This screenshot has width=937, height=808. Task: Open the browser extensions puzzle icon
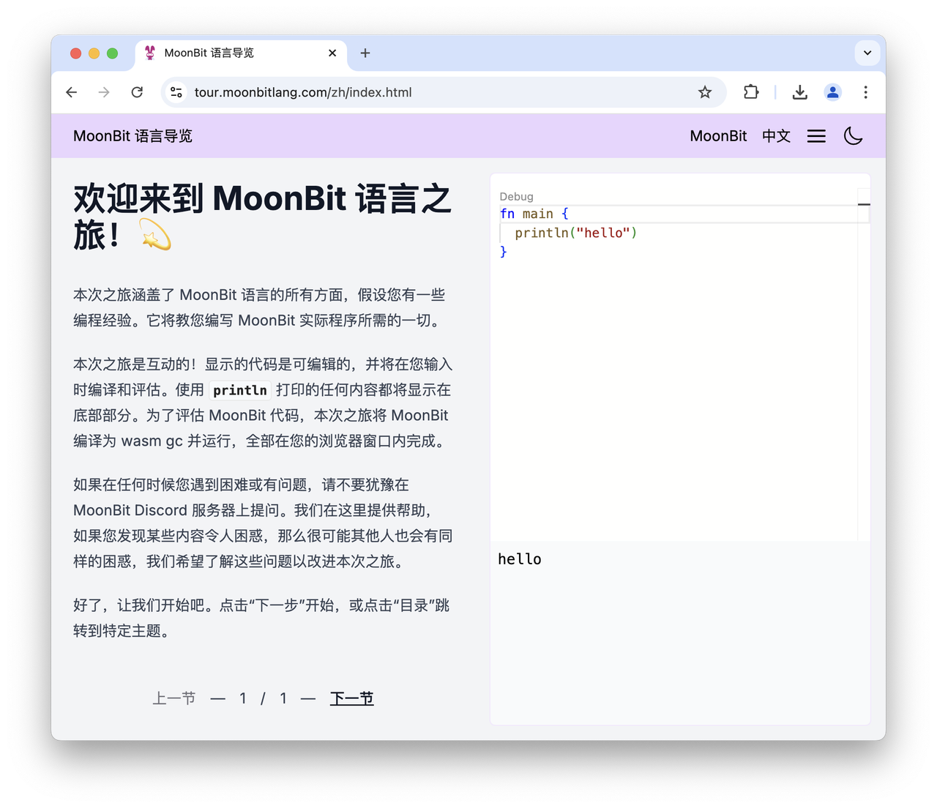pos(751,92)
